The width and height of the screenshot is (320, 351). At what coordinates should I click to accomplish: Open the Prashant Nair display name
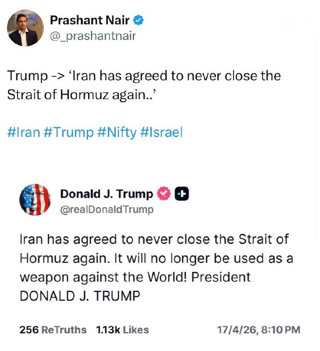pyautogui.click(x=90, y=20)
